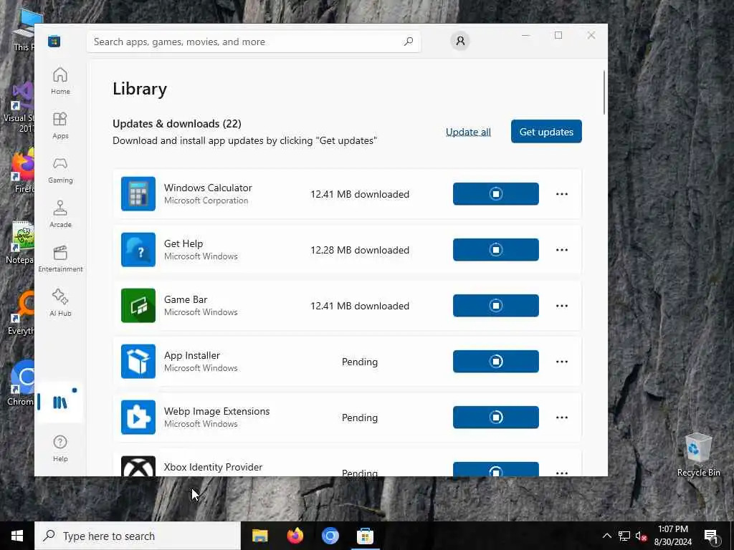The image size is (734, 550).
Task: Open network status tray icon
Action: point(624,536)
